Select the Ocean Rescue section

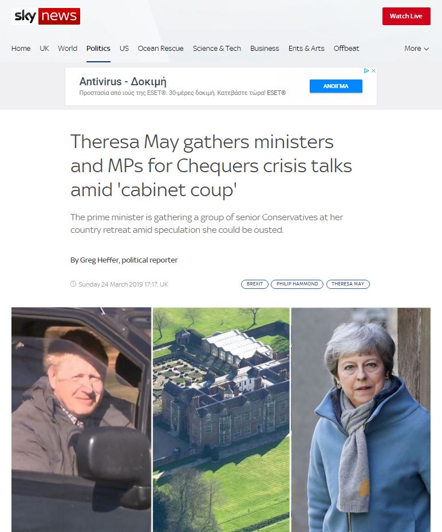coord(160,49)
